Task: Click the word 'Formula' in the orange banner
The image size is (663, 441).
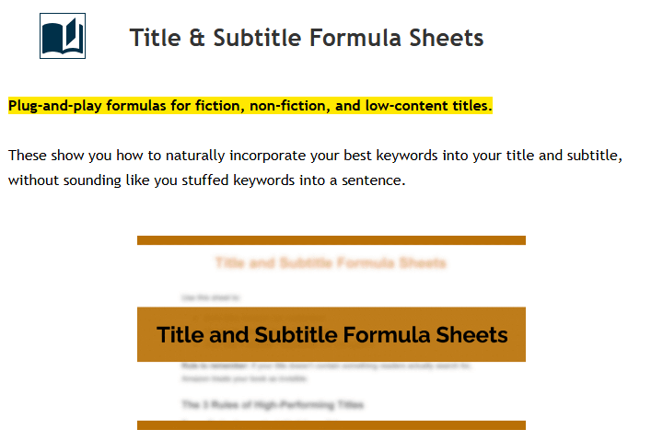Action: pyautogui.click(x=398, y=334)
